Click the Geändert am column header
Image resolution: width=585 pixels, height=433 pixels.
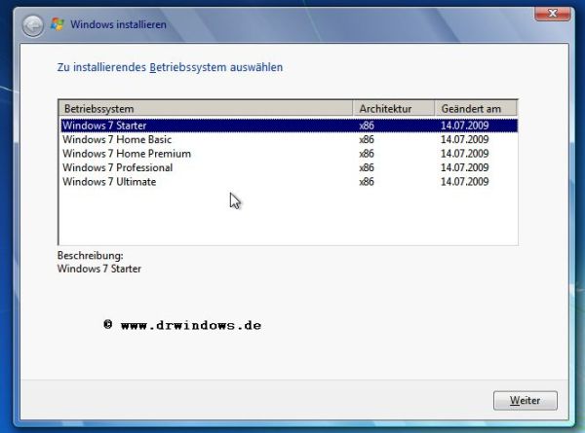pyautogui.click(x=476, y=109)
